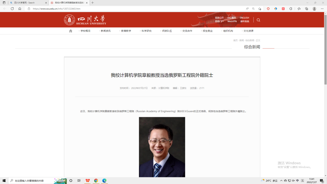
Task: Expand hidden tray icons with the chevron
Action: click(x=281, y=181)
